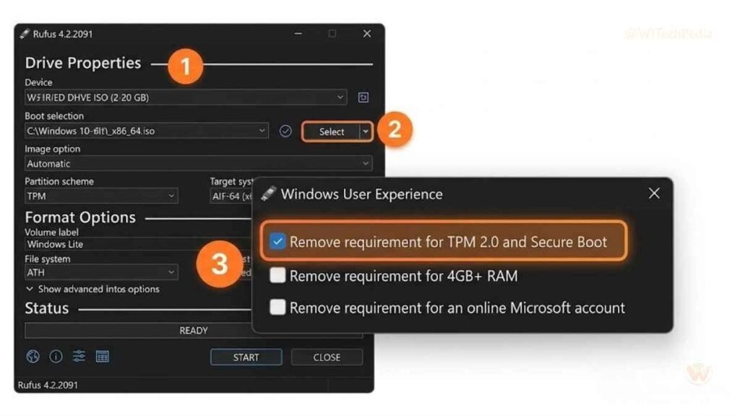The width and height of the screenshot is (740, 416).
Task: Click the Partition scheme label
Action: [59, 181]
